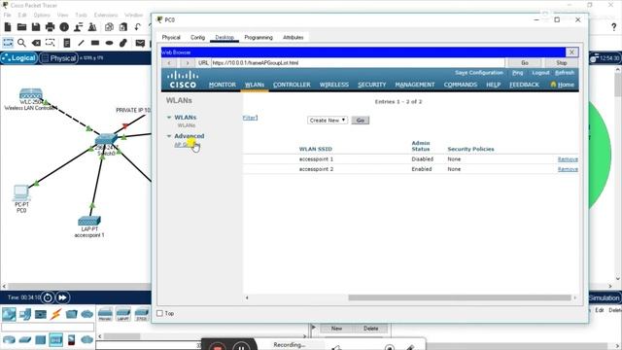Select the Resize Shape tool
Viewport: 622px width, 350px height.
[x=50, y=43]
